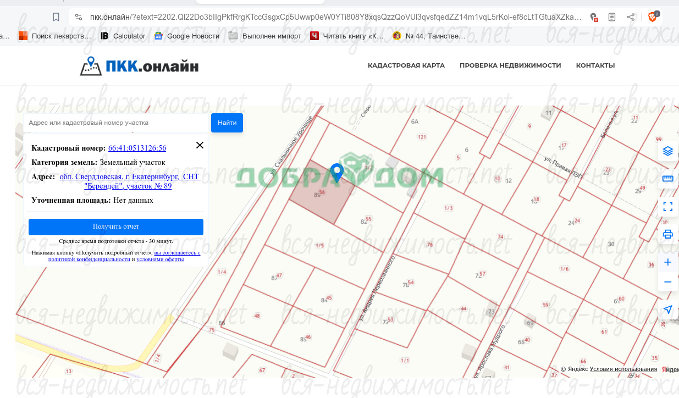Close the parcel info panel
Screen dimensions: 679x398
[200, 145]
